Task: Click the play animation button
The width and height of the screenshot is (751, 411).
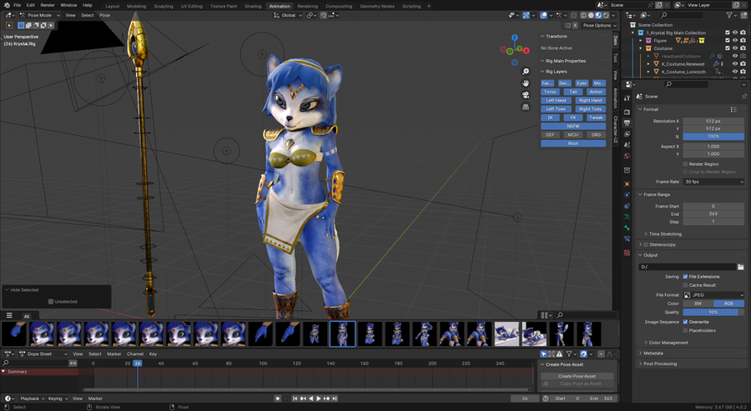Action: coord(319,398)
